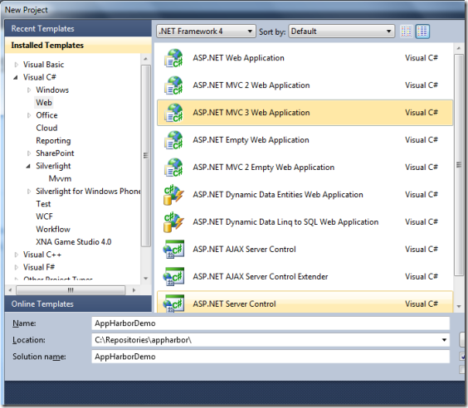Screen dimensions: 468x408
Task: Click the ASP.NET MVC 3 Web Application icon
Action: 173,113
